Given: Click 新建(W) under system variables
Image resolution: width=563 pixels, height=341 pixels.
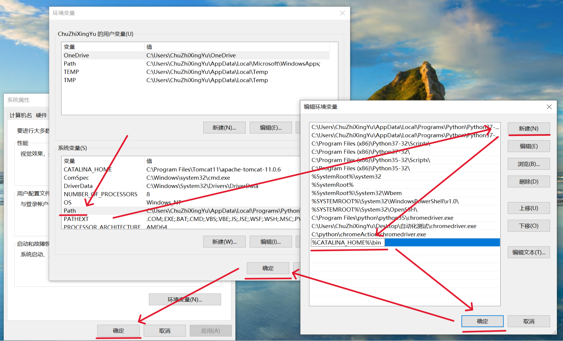Looking at the screenshot, I should 224,242.
